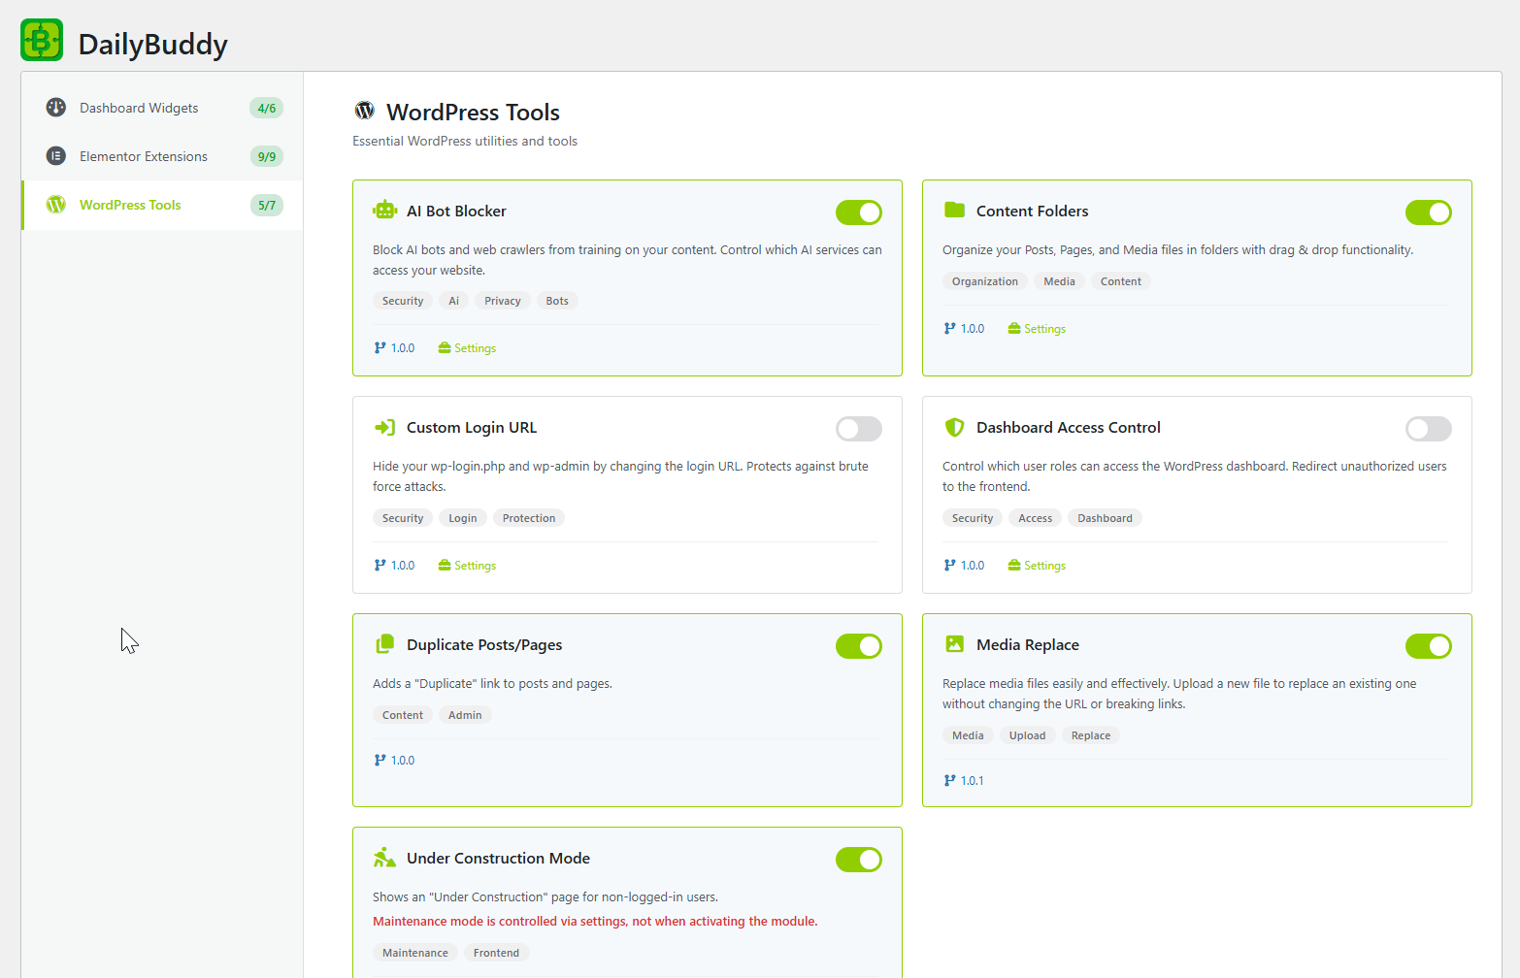The height and width of the screenshot is (978, 1520).
Task: Click the Duplicate Posts/Pages copy icon
Action: (384, 643)
